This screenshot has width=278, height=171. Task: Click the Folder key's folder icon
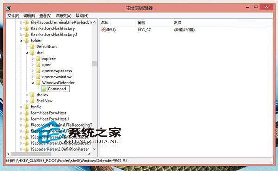(26, 40)
